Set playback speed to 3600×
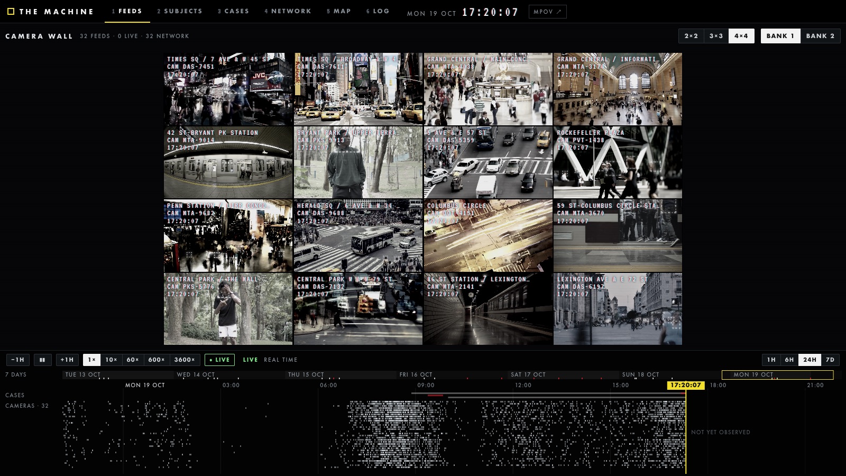Image resolution: width=846 pixels, height=476 pixels. pos(185,360)
